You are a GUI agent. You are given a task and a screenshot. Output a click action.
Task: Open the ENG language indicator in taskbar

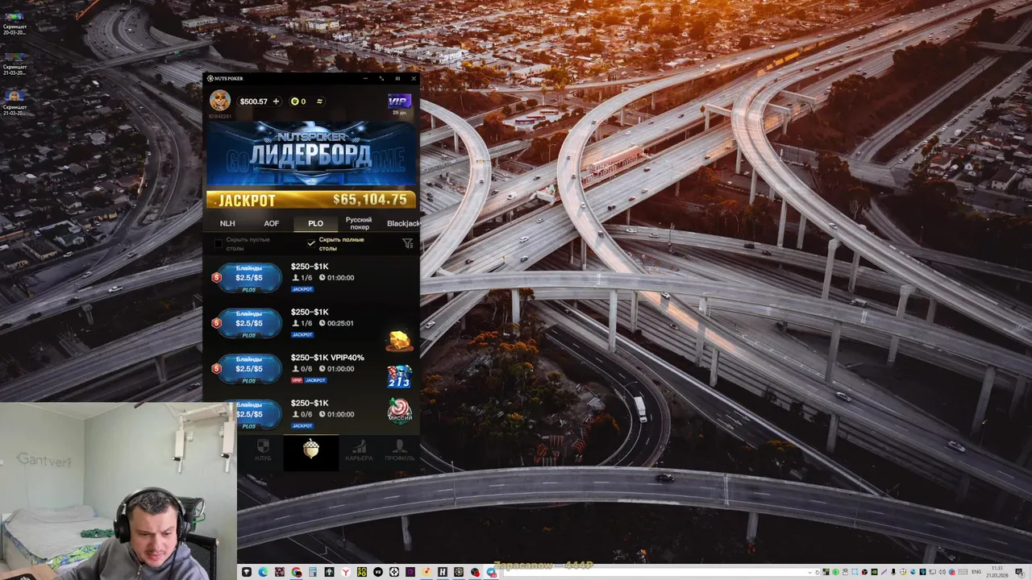[976, 572]
